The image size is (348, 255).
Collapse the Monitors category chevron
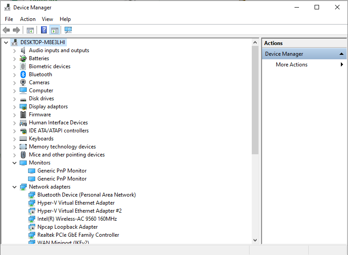[x=14, y=163]
